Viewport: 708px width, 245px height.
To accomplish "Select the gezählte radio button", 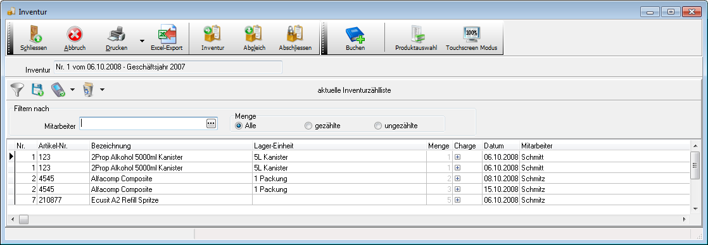I will (308, 126).
